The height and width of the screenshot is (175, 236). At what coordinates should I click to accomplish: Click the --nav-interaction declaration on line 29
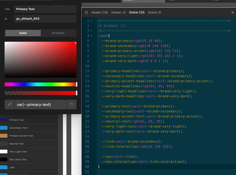(x=144, y=162)
